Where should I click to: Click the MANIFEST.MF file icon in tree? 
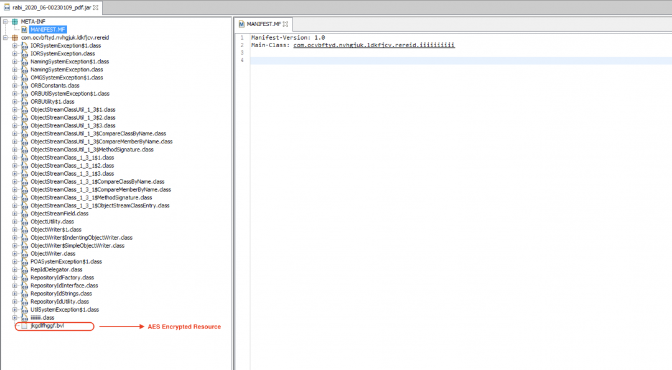(x=24, y=29)
